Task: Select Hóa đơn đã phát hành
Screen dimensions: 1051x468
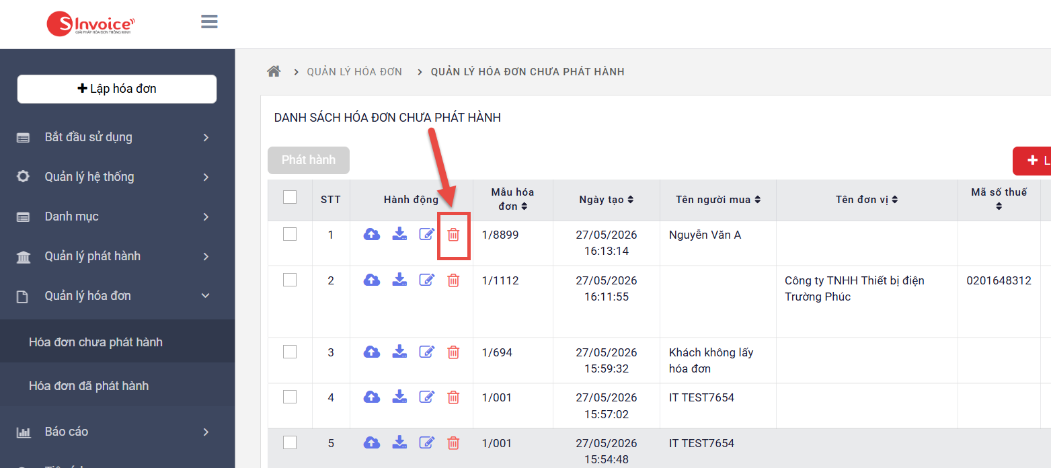Action: (x=117, y=386)
